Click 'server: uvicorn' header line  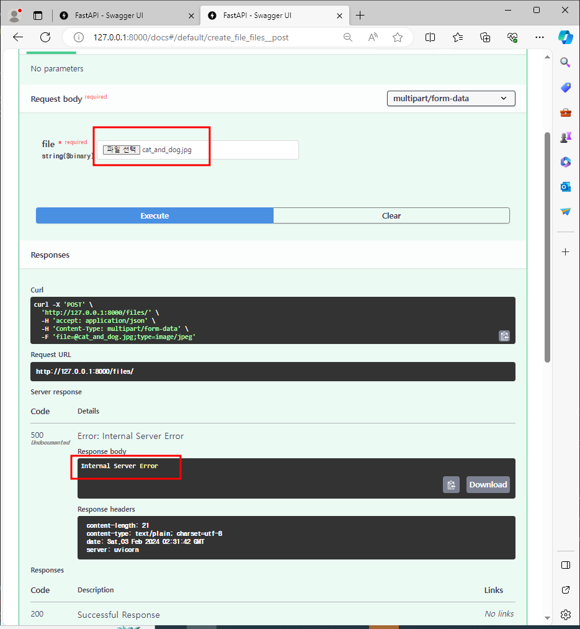coord(113,550)
